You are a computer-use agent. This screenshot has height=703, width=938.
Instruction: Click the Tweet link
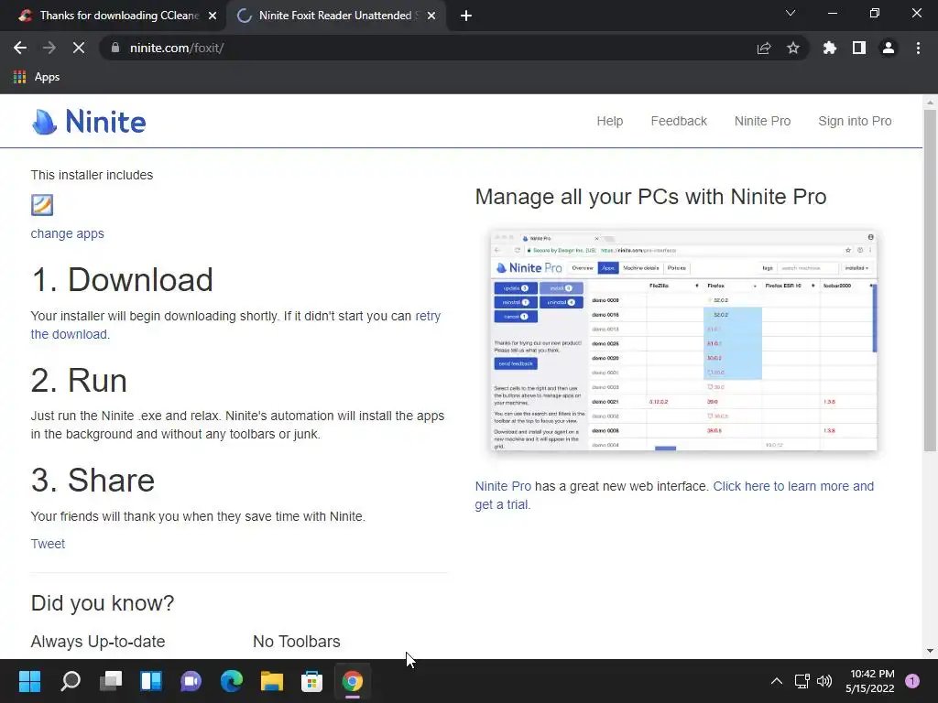[48, 544]
